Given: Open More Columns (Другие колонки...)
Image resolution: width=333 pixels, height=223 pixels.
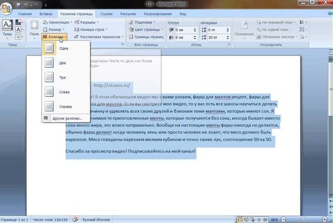Looking at the screenshot, I should click(x=66, y=119).
